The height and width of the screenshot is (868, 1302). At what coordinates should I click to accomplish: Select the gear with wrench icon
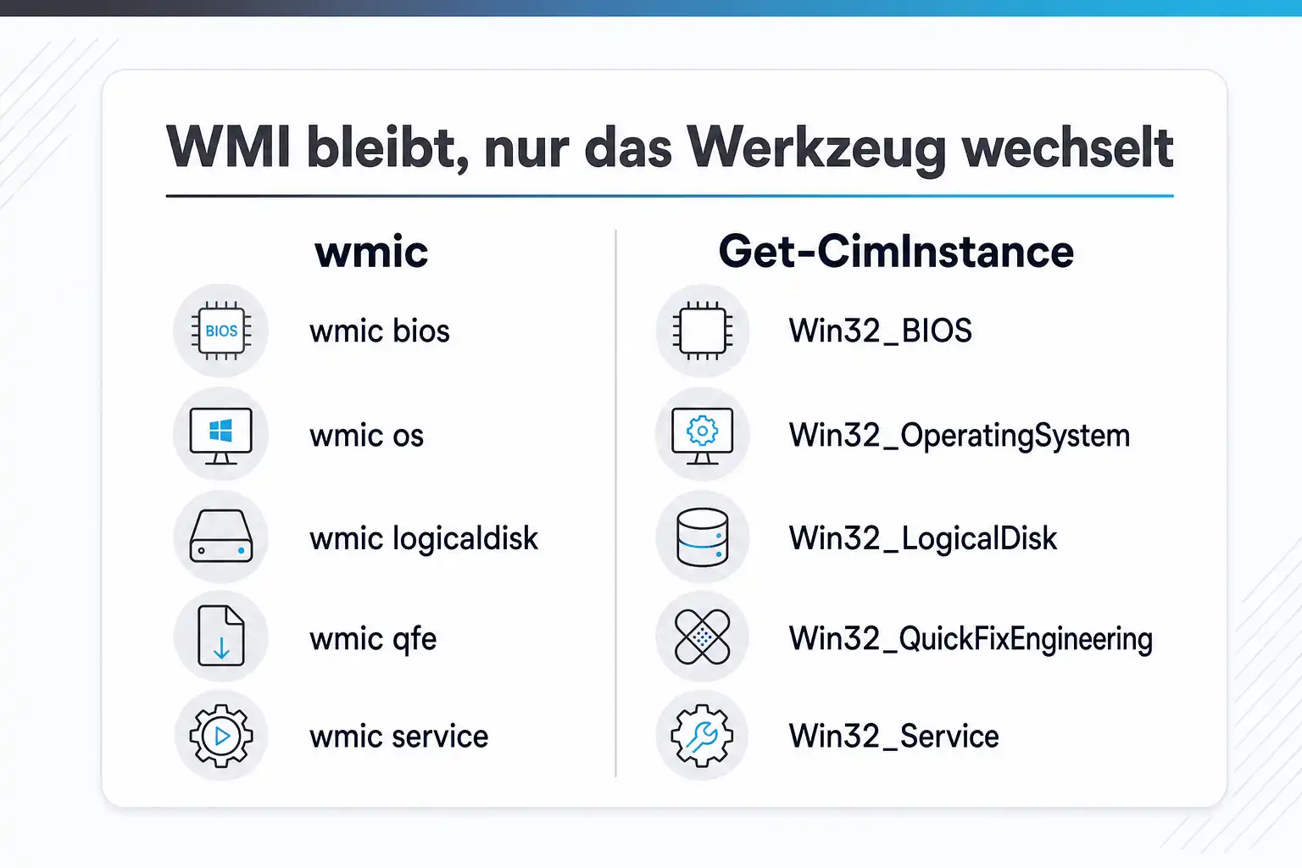point(703,736)
